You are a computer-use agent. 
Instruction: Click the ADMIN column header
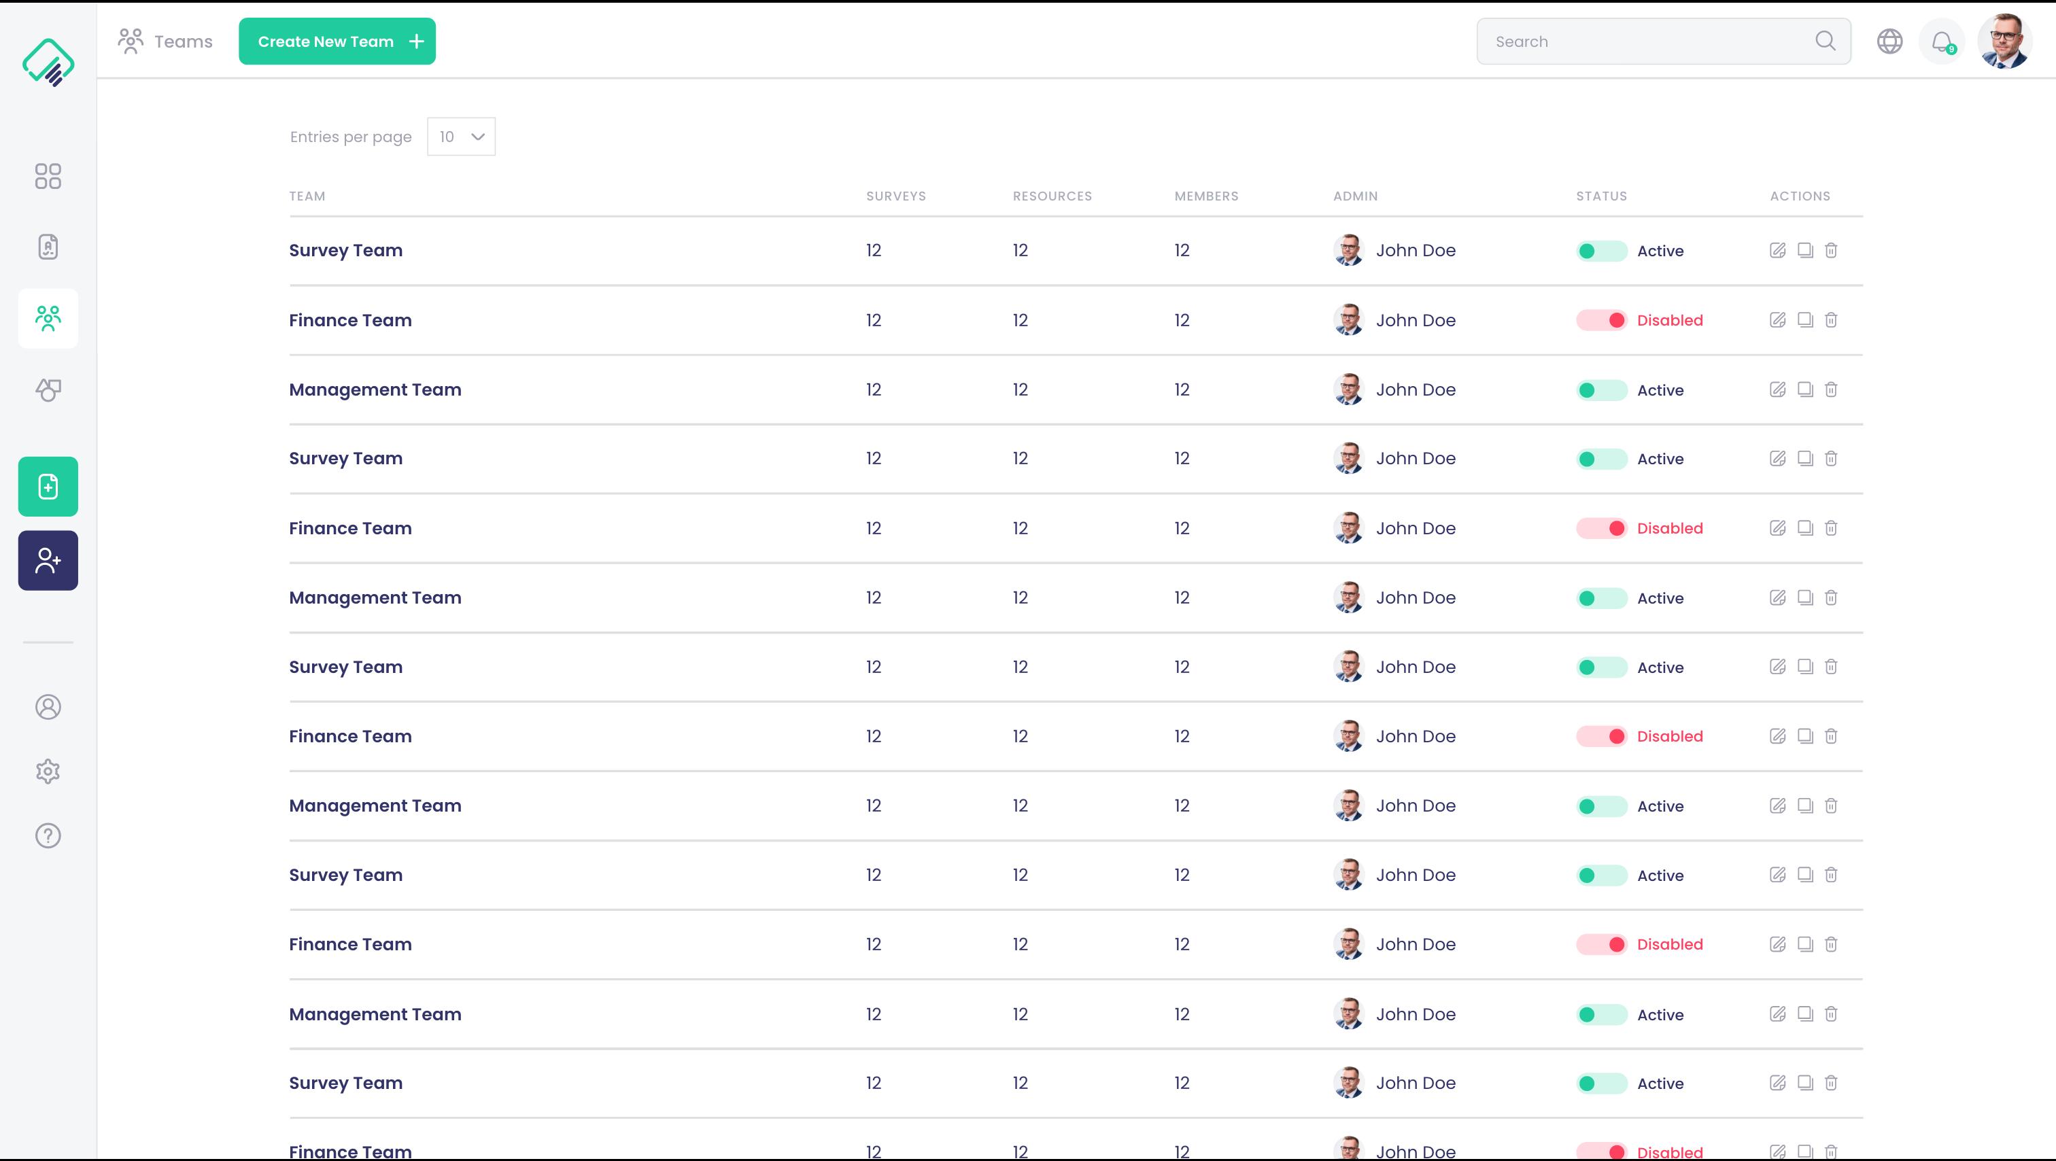coord(1355,196)
